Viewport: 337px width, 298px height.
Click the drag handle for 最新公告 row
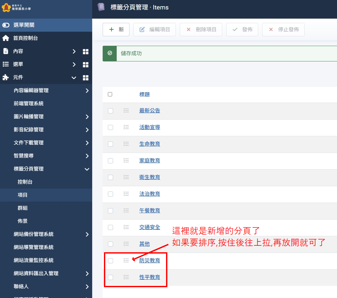[126, 111]
